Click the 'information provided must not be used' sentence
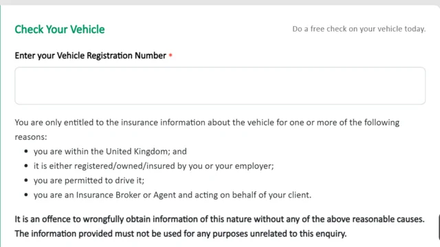The height and width of the screenshot is (247, 440). click(x=181, y=233)
